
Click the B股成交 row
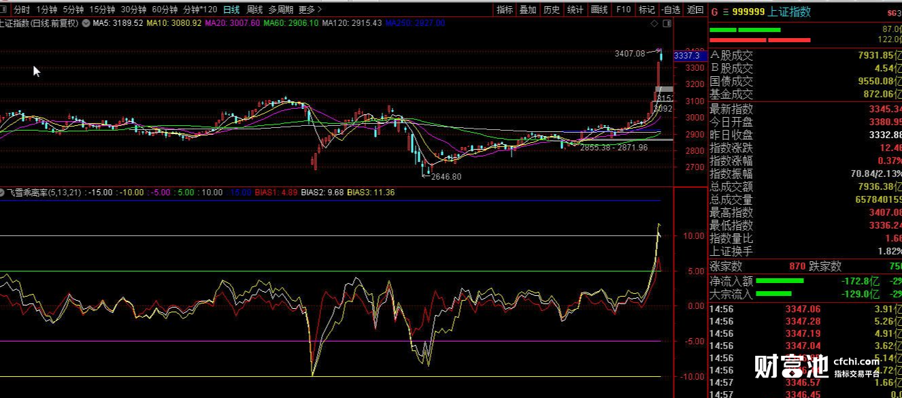pos(805,69)
